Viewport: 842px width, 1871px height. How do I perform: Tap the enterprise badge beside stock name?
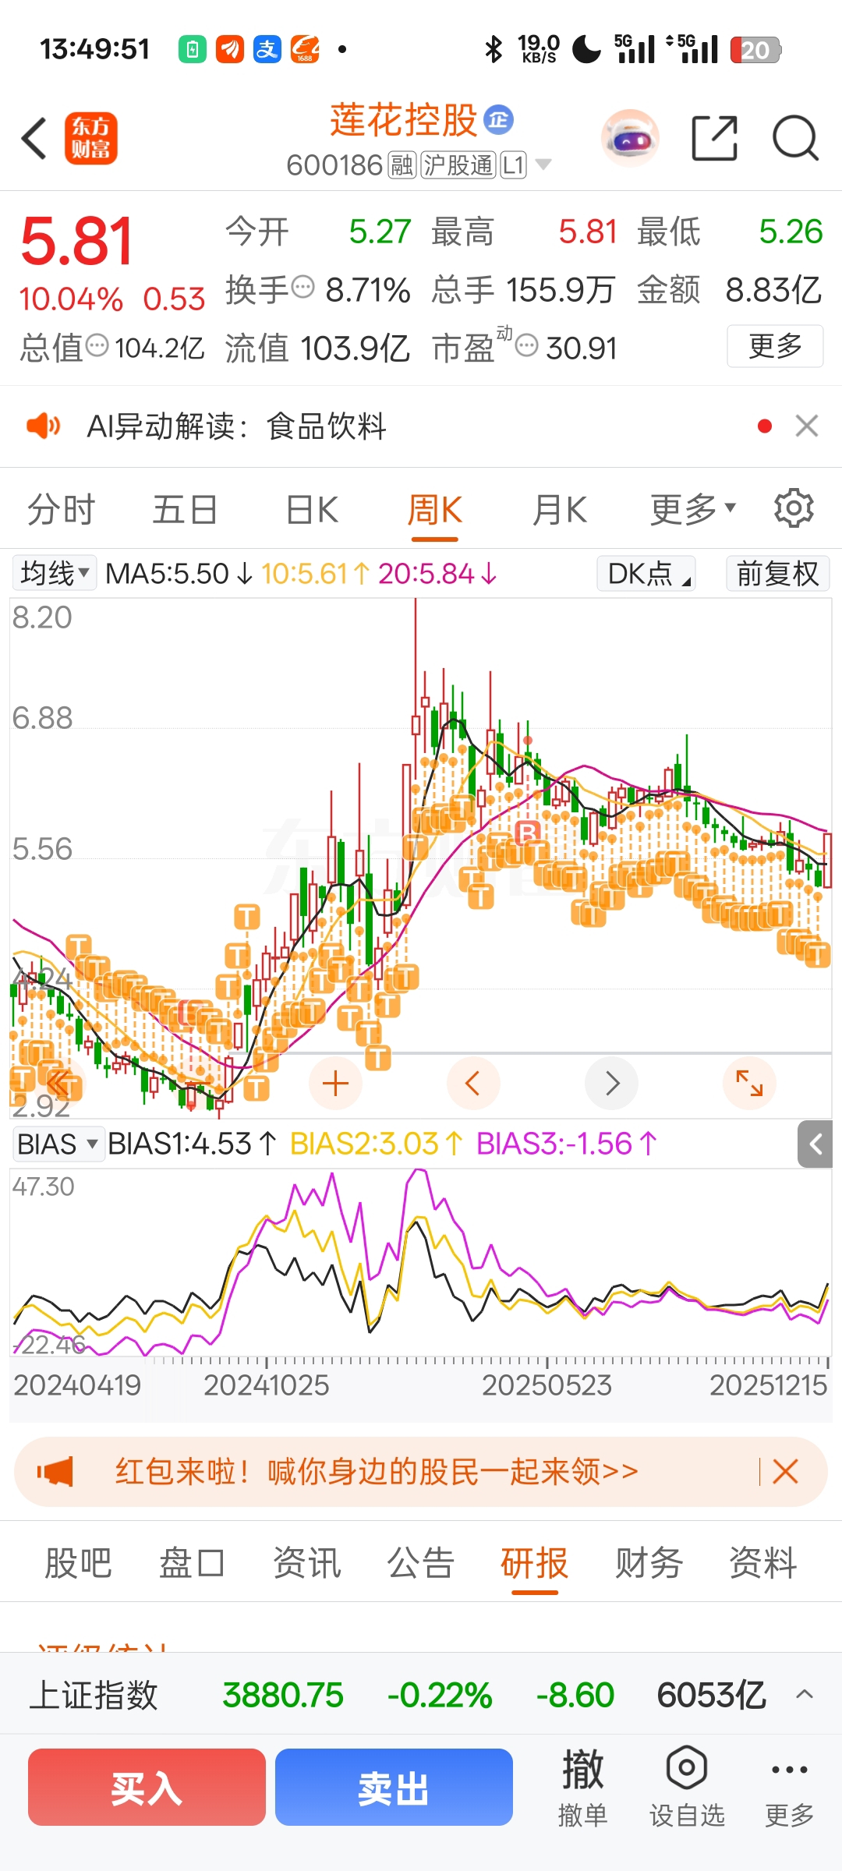point(499,119)
